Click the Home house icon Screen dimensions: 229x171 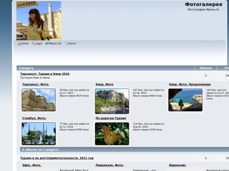point(19,44)
